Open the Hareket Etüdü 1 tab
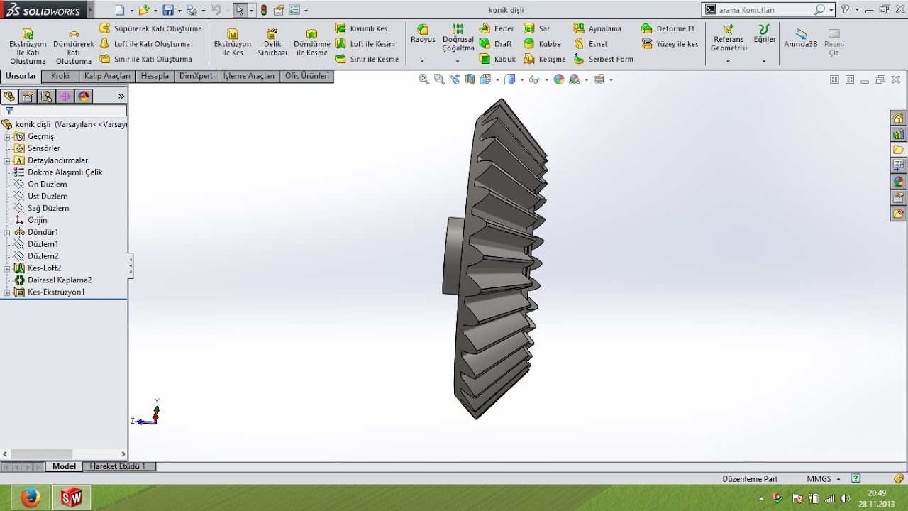908x511 pixels. [x=118, y=466]
